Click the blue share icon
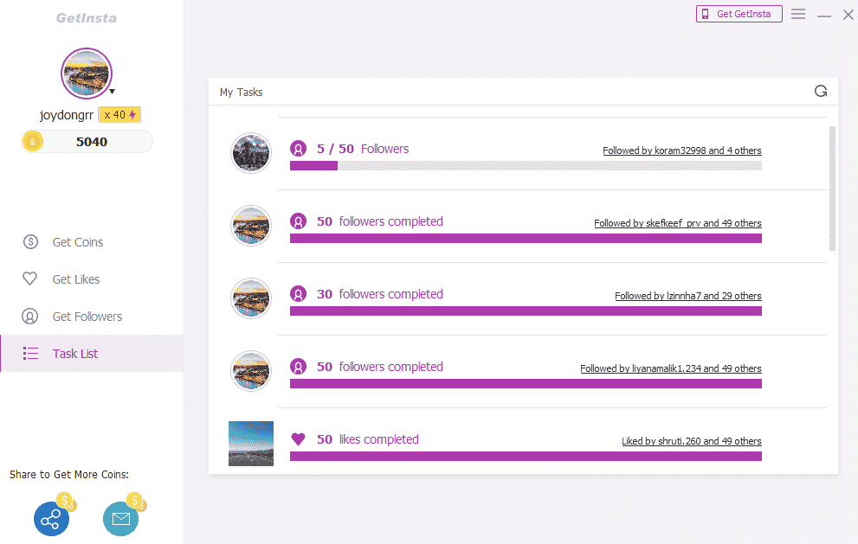 coord(51,518)
